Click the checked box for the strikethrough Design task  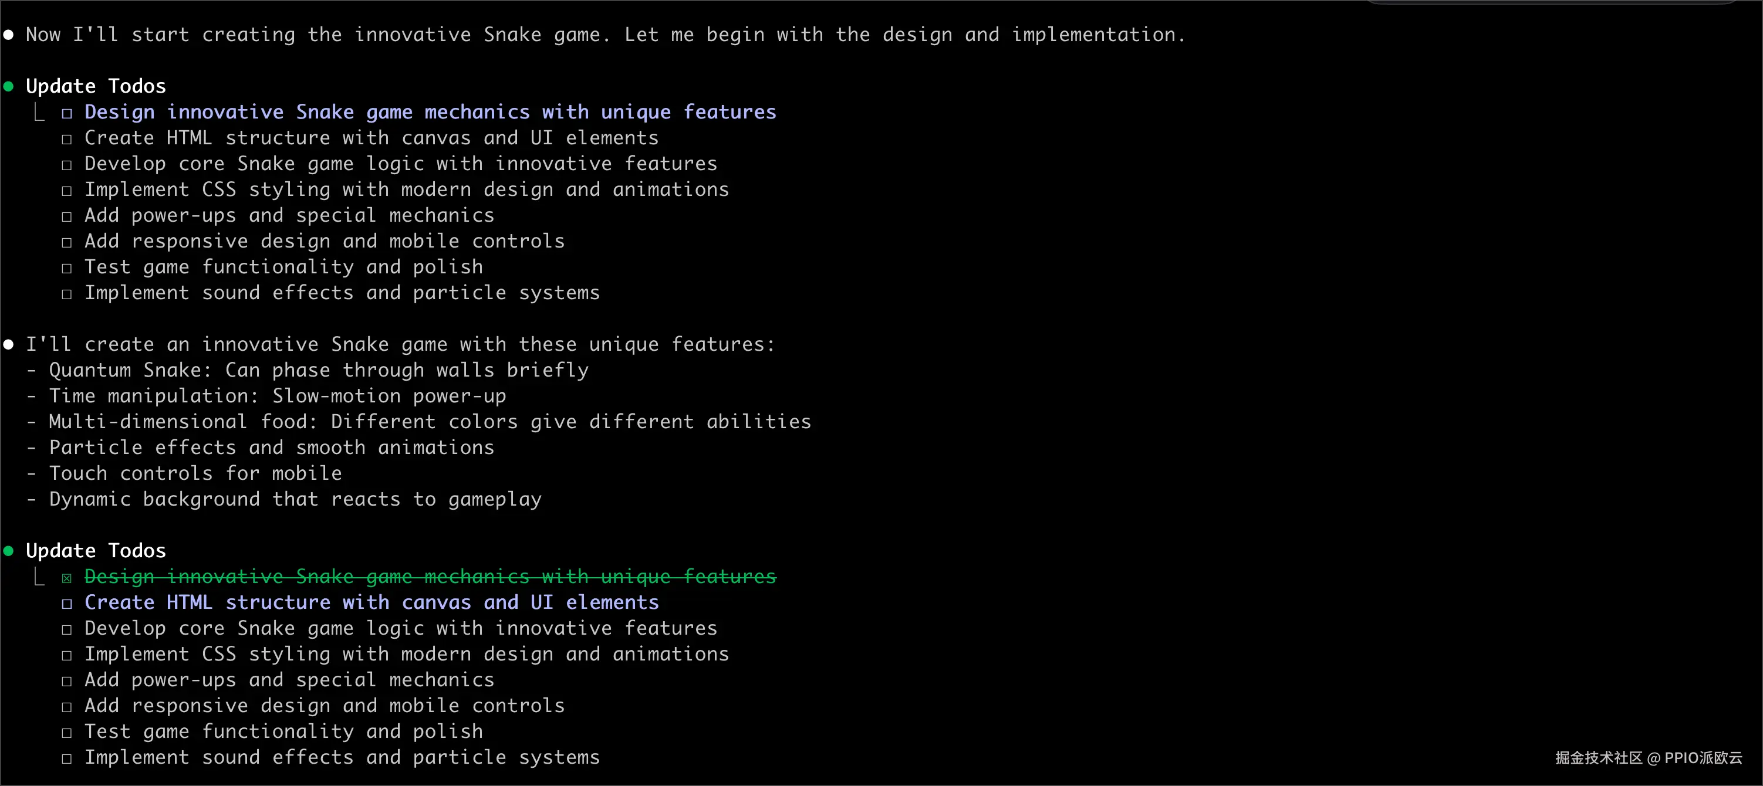[66, 578]
